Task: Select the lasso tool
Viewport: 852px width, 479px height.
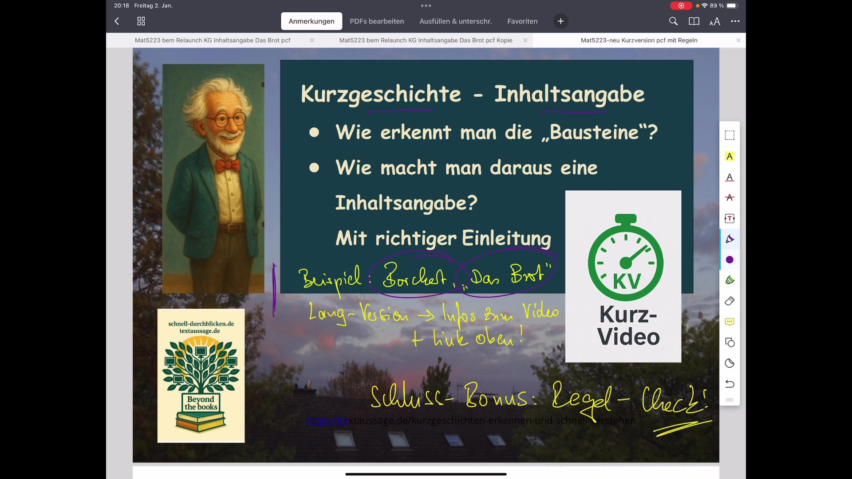Action: tap(730, 363)
